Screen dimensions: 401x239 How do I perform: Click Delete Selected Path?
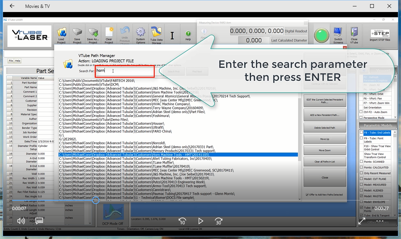click(x=325, y=128)
